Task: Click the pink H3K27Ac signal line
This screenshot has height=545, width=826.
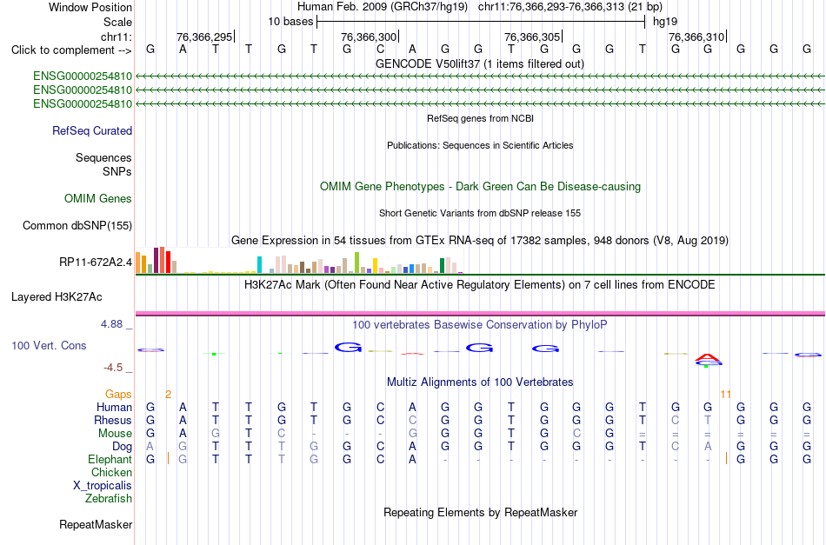Action: (480, 314)
